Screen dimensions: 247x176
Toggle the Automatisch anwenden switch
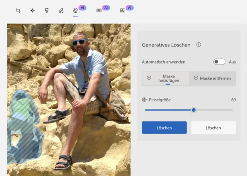pos(219,62)
